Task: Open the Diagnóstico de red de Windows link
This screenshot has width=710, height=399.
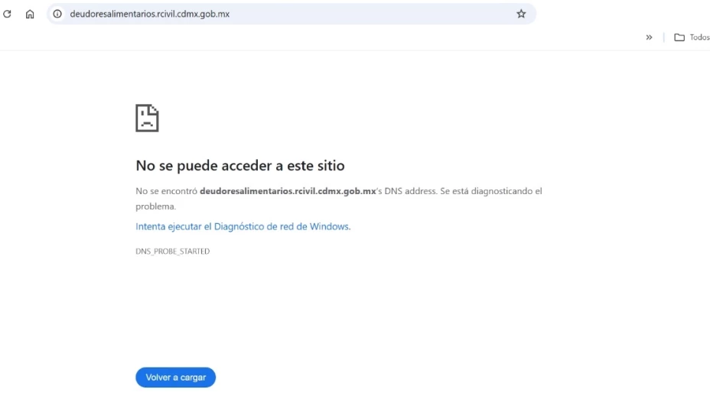Action: pyautogui.click(x=243, y=227)
